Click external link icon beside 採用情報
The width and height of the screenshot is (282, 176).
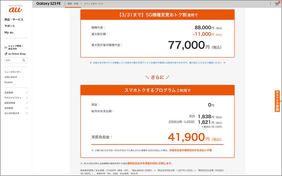[27, 108]
